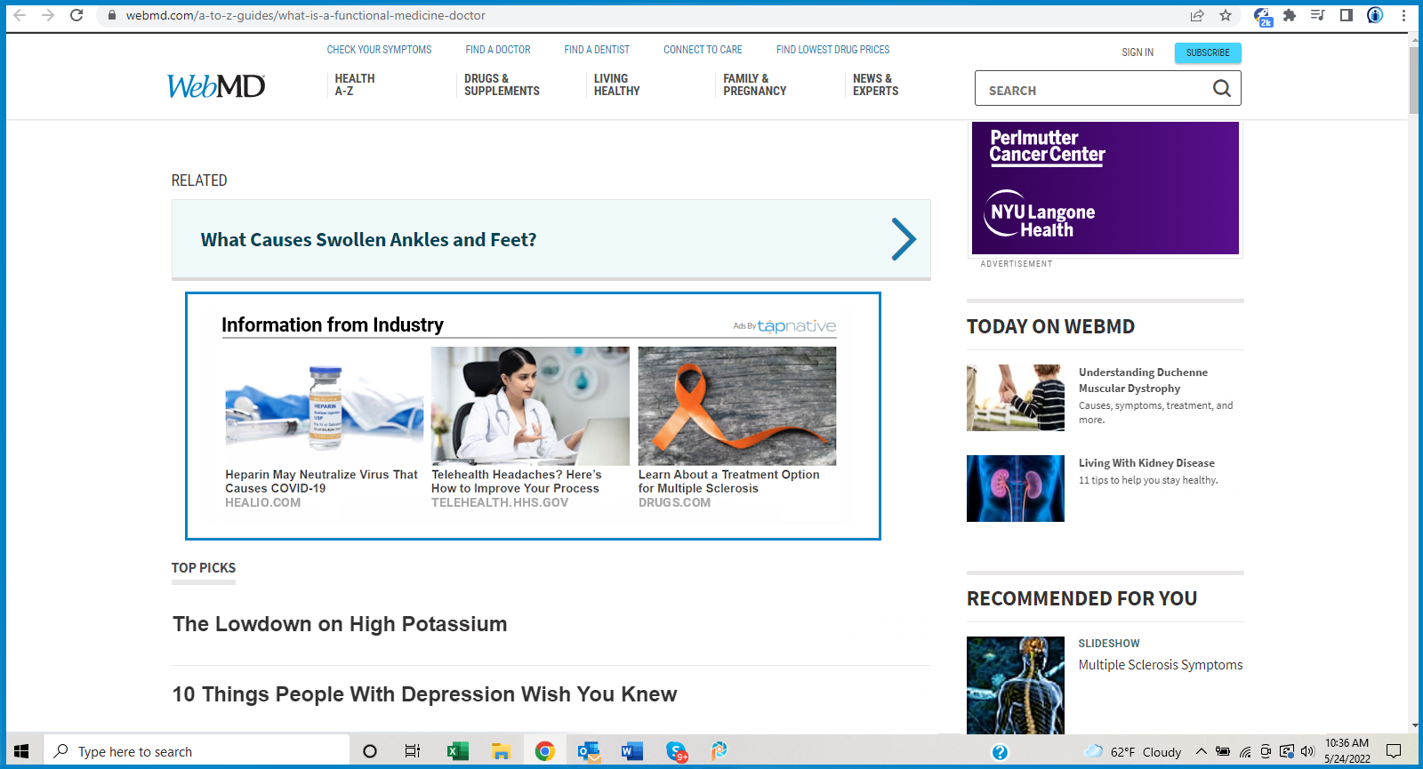Click the page vertical scrollbar thumb
Image resolution: width=1423 pixels, height=769 pixels.
[1414, 80]
